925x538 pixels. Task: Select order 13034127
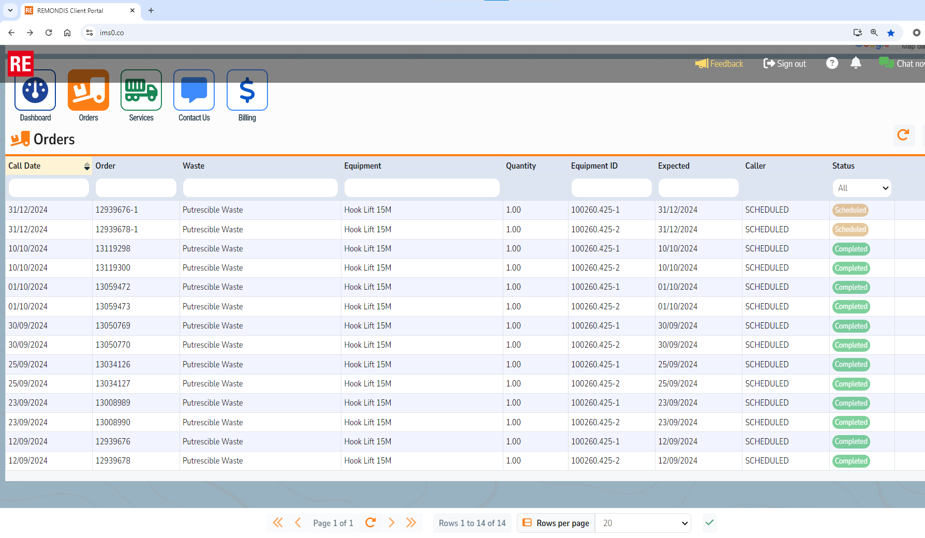pyautogui.click(x=113, y=384)
